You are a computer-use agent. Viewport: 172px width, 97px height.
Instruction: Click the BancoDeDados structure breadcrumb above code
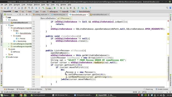tap(48, 18)
